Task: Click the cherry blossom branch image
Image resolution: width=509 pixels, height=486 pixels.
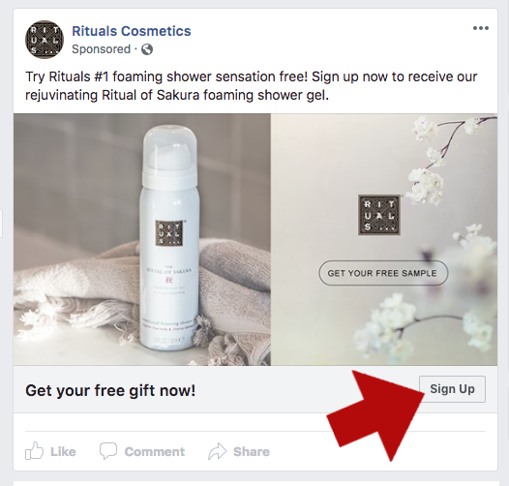Action: 384,239
